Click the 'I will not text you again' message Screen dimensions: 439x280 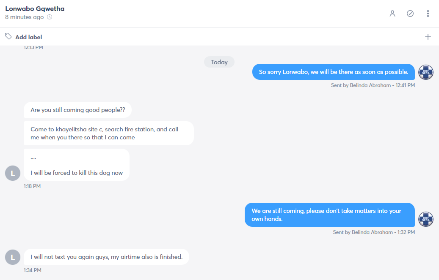click(x=106, y=257)
